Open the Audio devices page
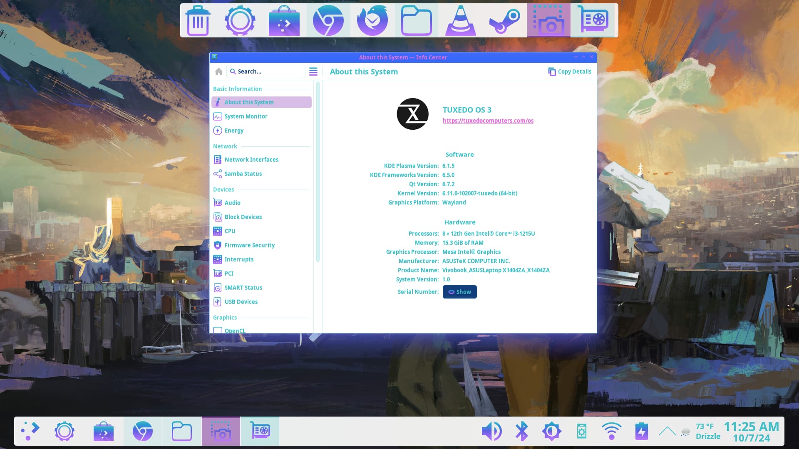799x449 pixels. click(x=261, y=203)
